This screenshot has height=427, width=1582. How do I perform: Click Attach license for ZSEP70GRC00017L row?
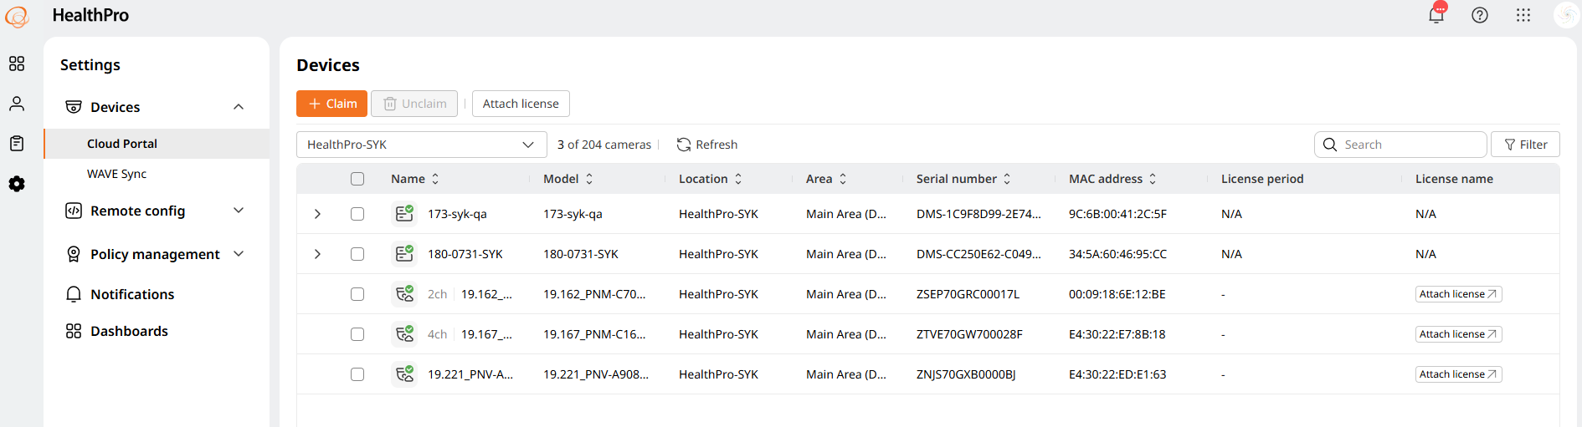click(1458, 294)
